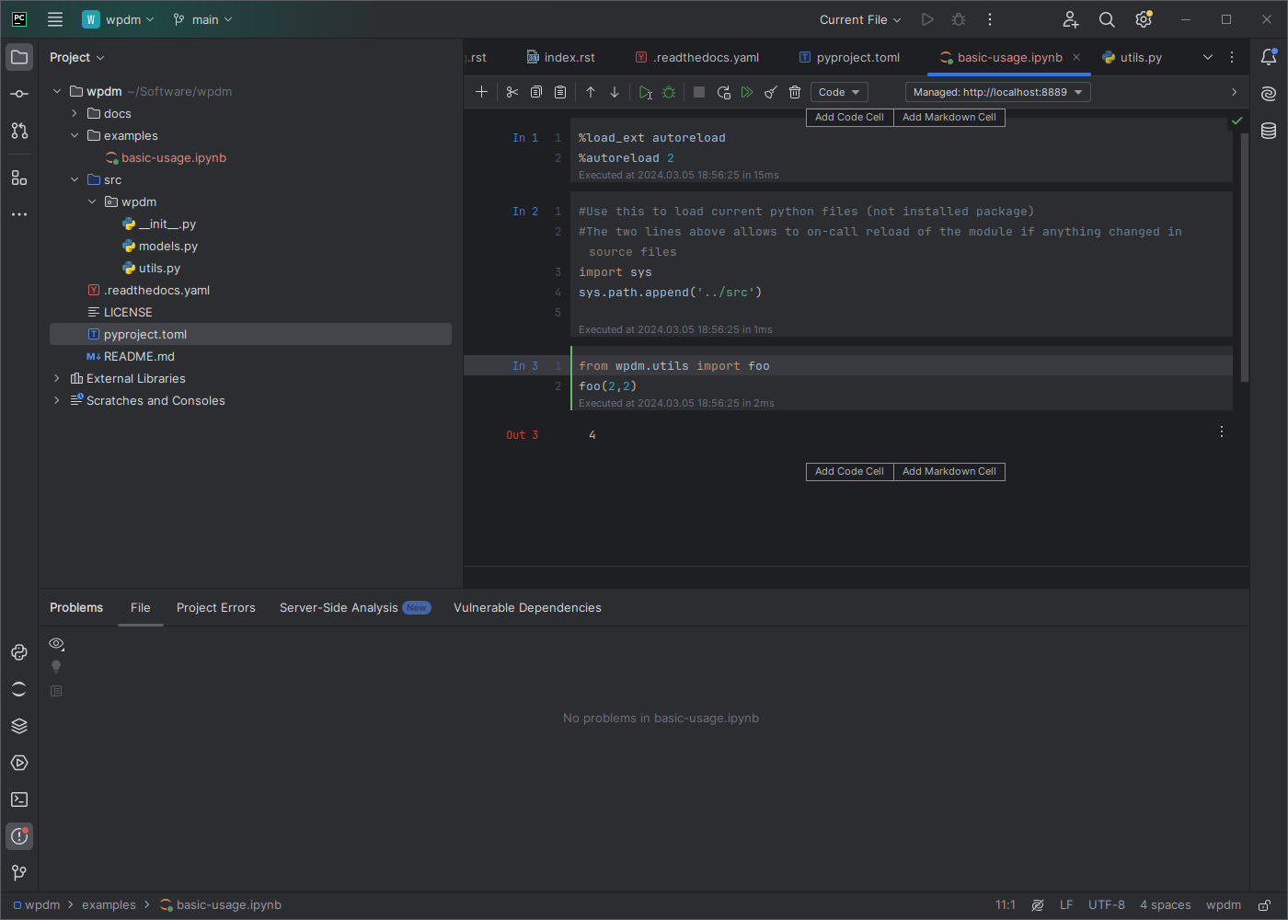Image resolution: width=1288 pixels, height=920 pixels.
Task: Delete the cell with the trash icon
Action: tap(795, 92)
